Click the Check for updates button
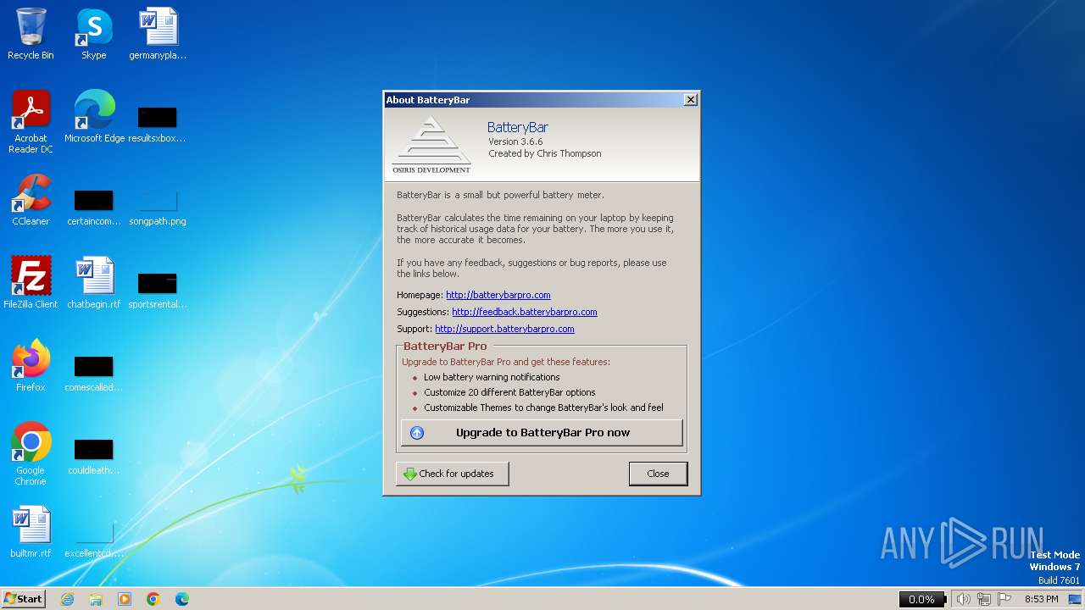1085x610 pixels. point(453,474)
